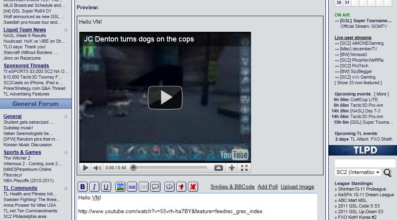Collapse the TL Community section arrow
The width and height of the screenshot is (397, 220).
pos(66,188)
